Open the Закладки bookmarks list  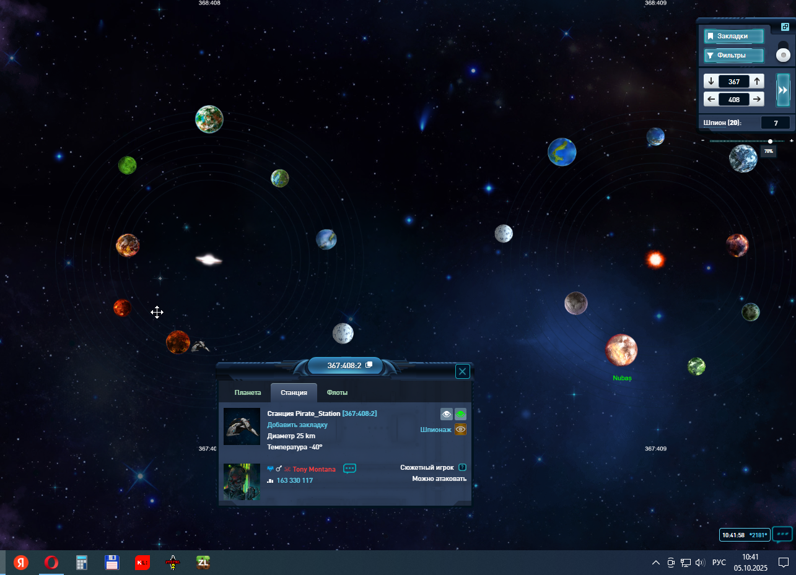[x=733, y=37]
